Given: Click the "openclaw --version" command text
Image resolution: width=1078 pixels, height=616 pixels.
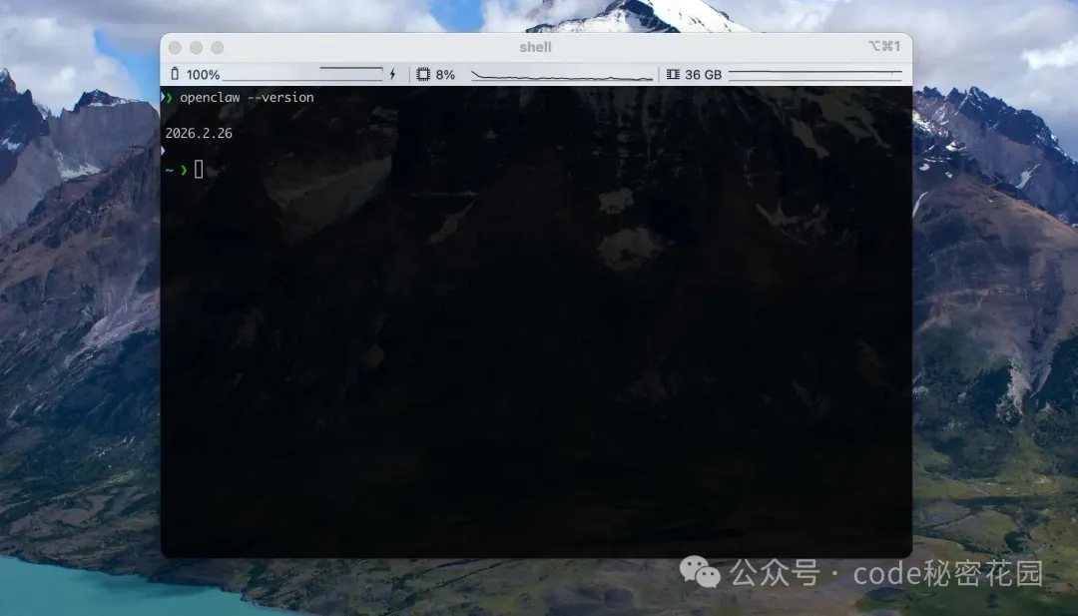Looking at the screenshot, I should [247, 98].
